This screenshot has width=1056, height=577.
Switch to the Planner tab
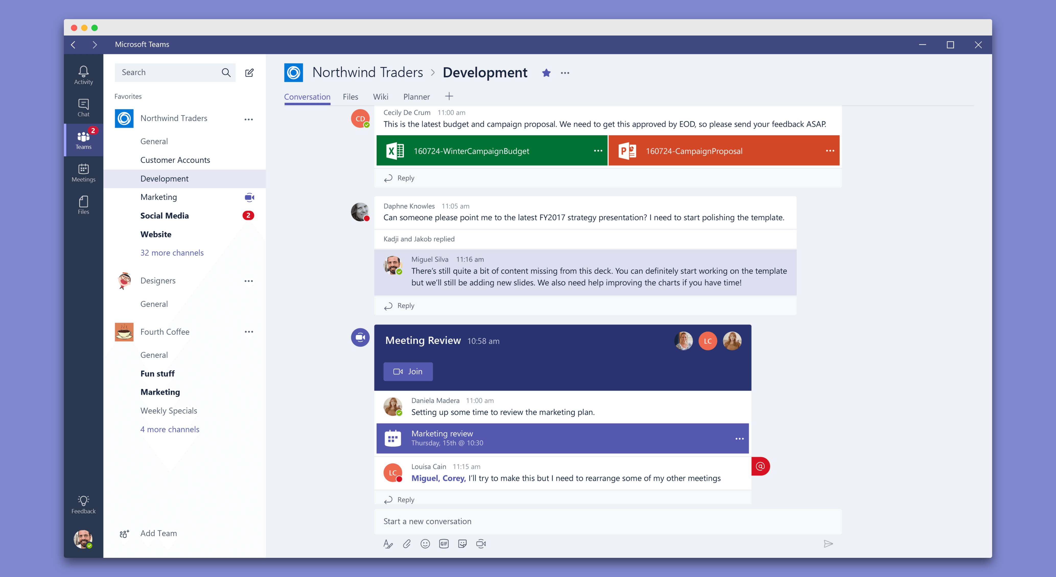point(416,97)
